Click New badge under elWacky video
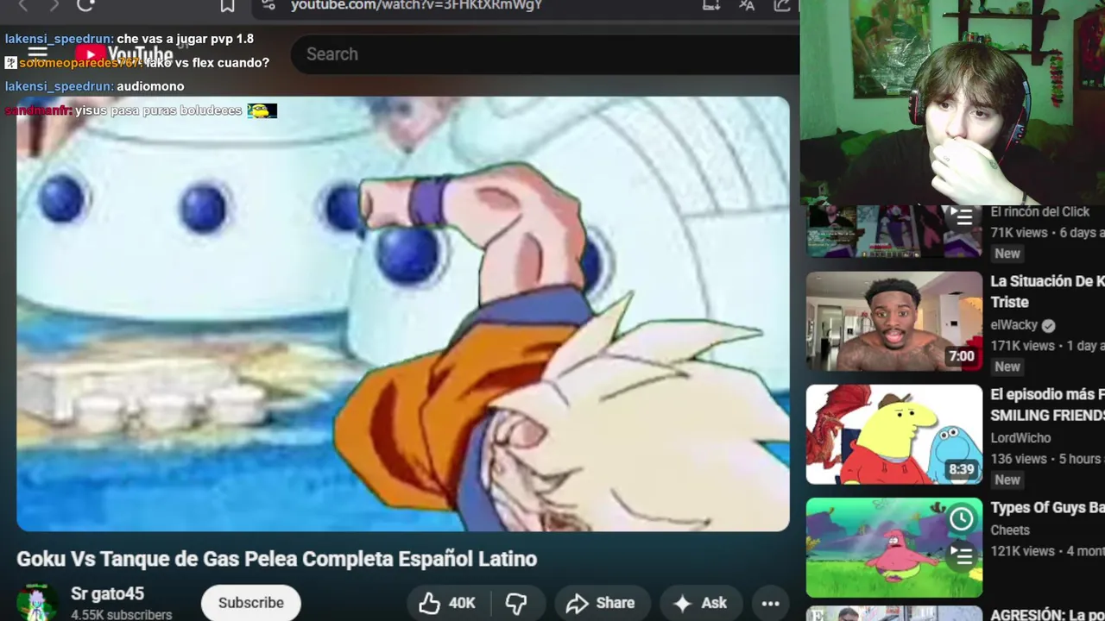The height and width of the screenshot is (621, 1105). click(x=1007, y=367)
